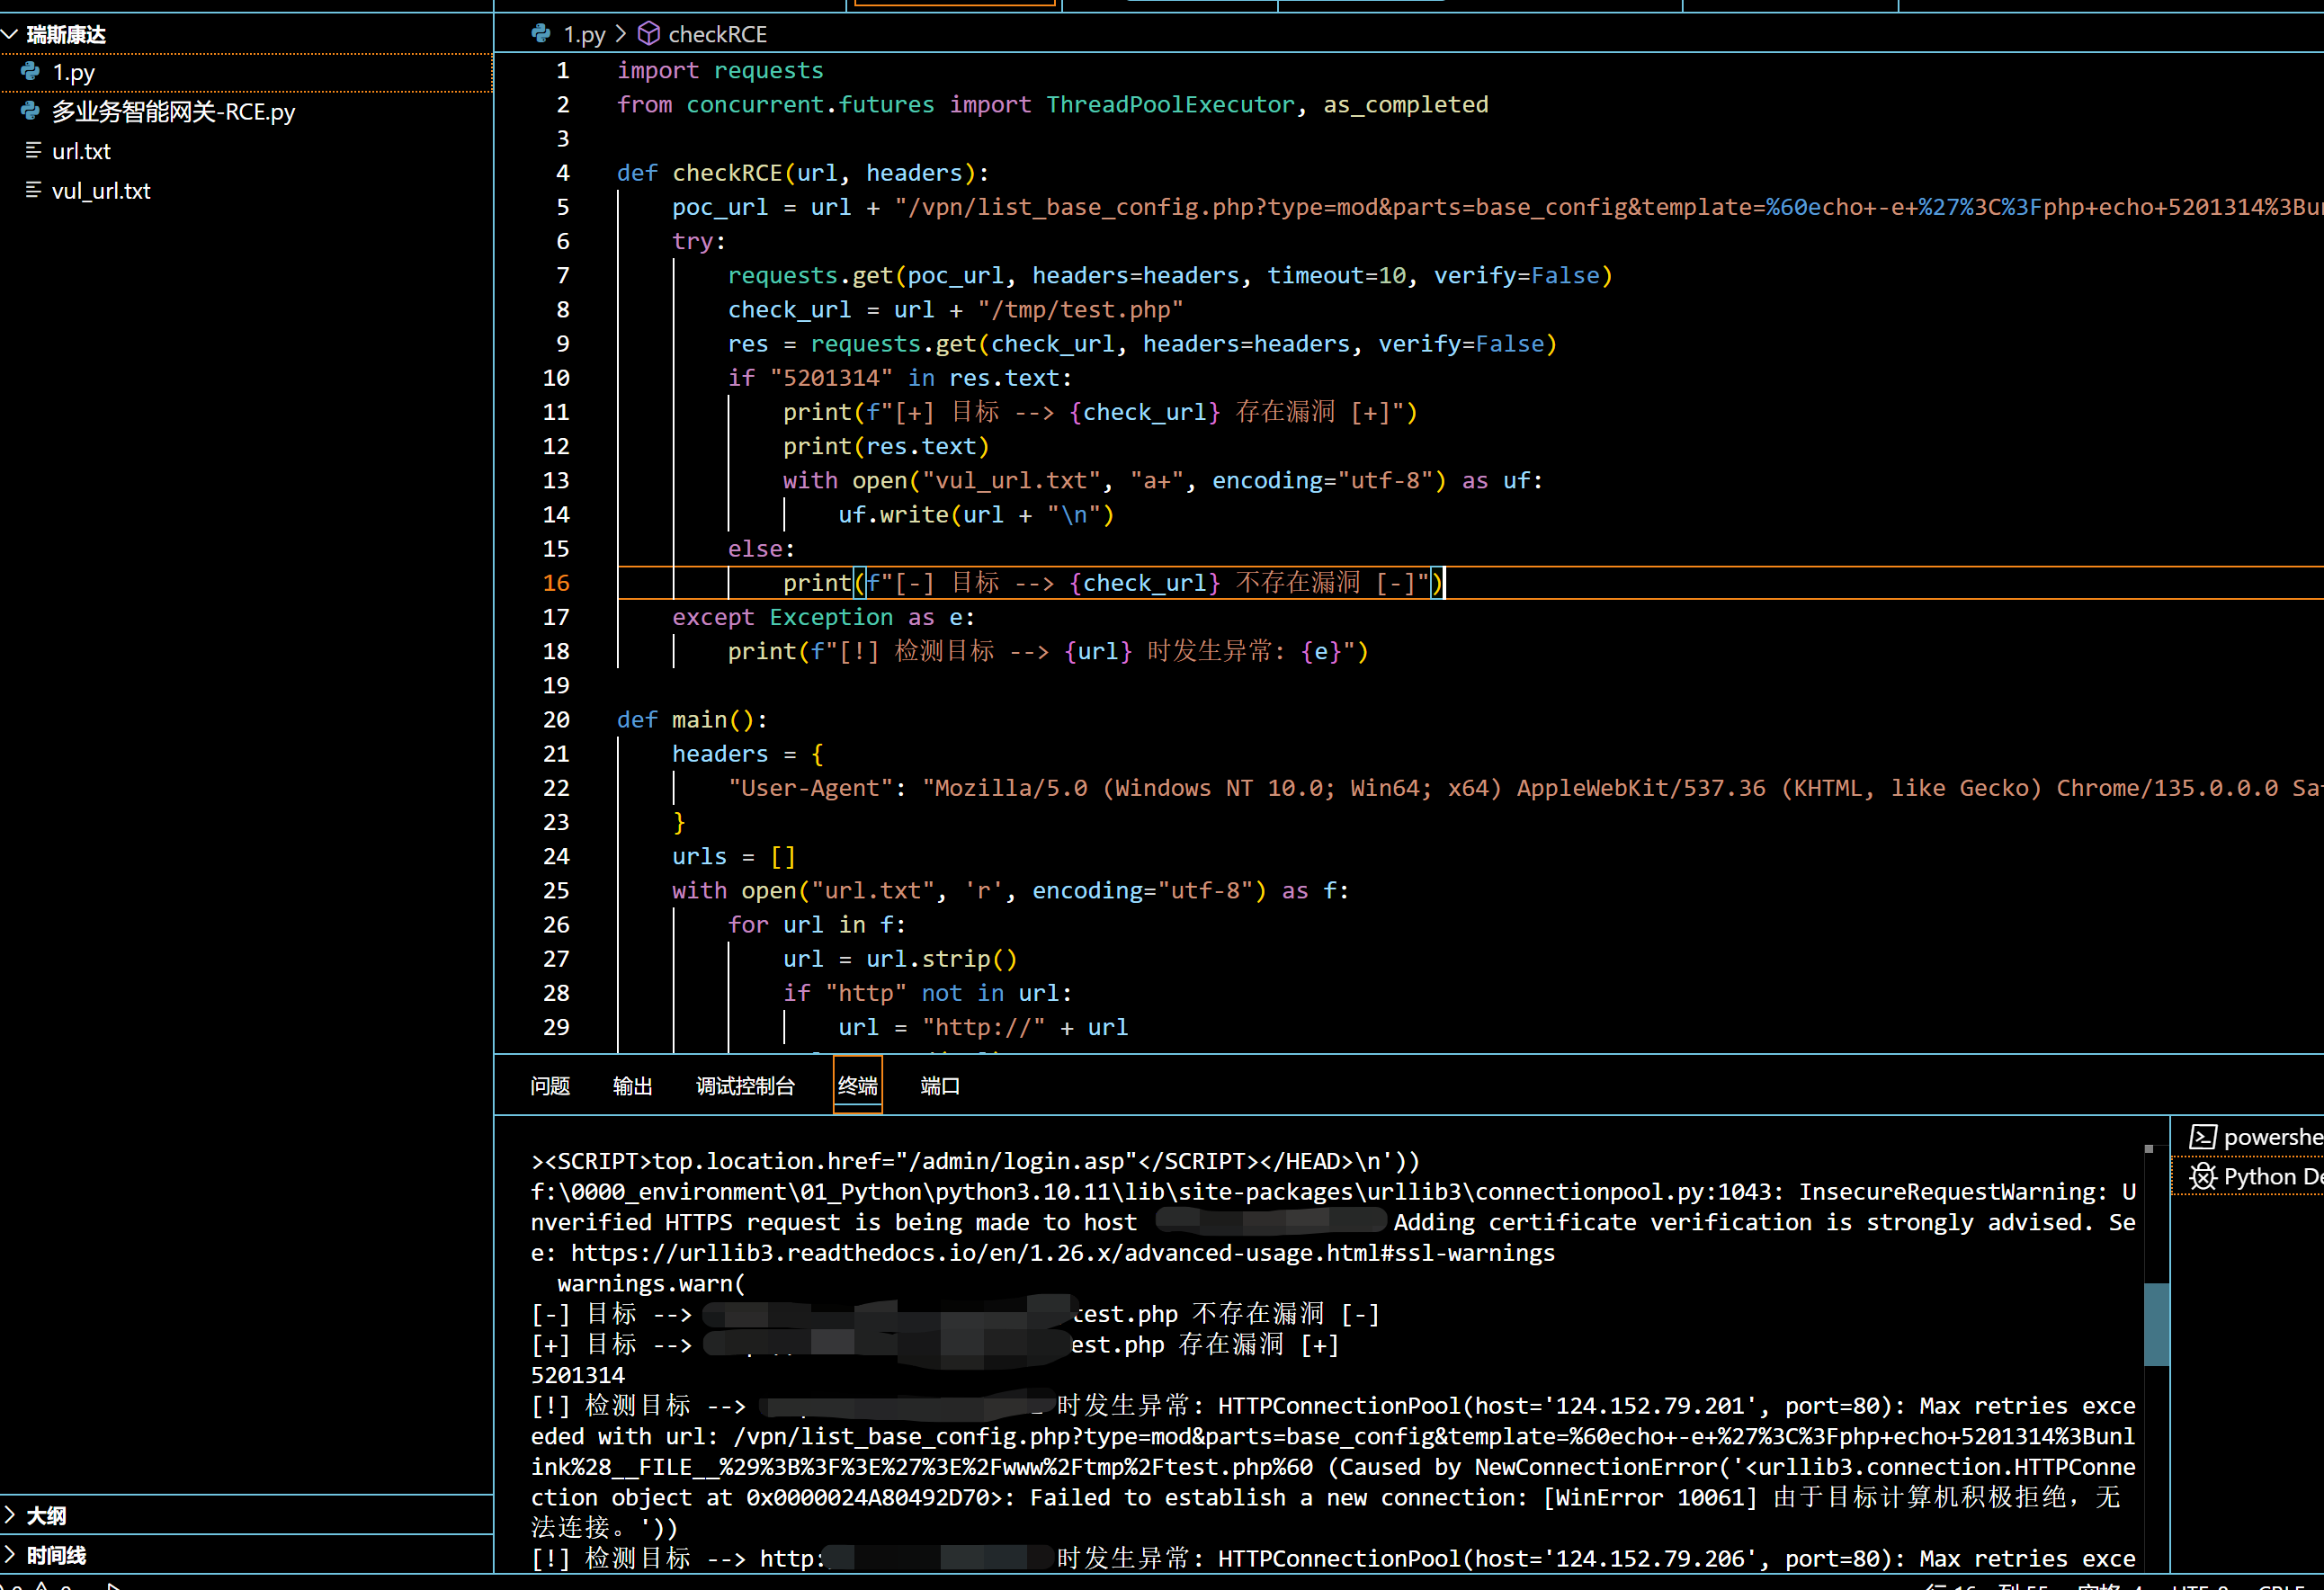Click 1.py in the breadcrumb bar
2324x1590 pixels.
tap(584, 35)
